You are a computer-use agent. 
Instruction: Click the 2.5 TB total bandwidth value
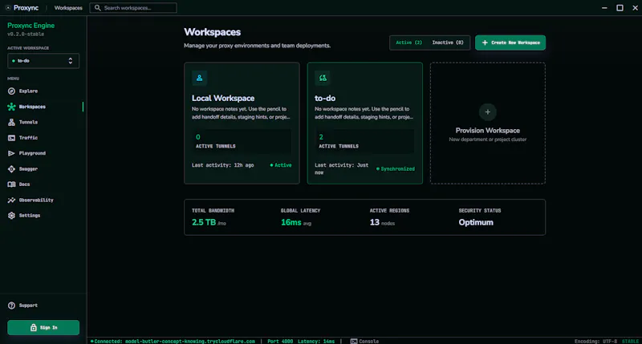point(204,222)
